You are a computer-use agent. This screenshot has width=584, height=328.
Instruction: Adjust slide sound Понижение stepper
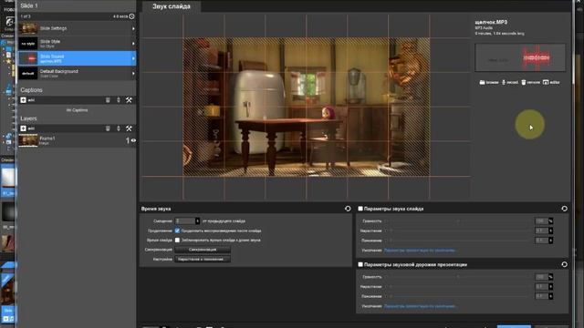pos(550,241)
